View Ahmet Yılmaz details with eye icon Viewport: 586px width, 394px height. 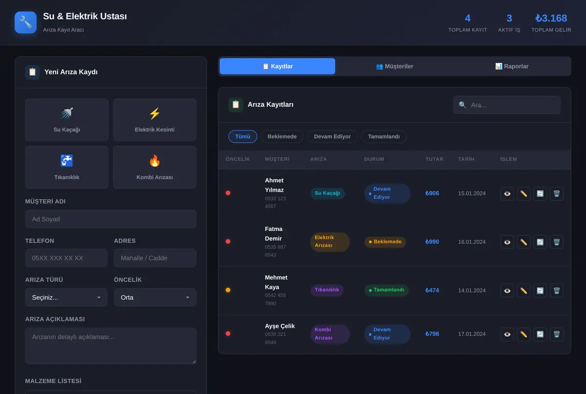(507, 194)
